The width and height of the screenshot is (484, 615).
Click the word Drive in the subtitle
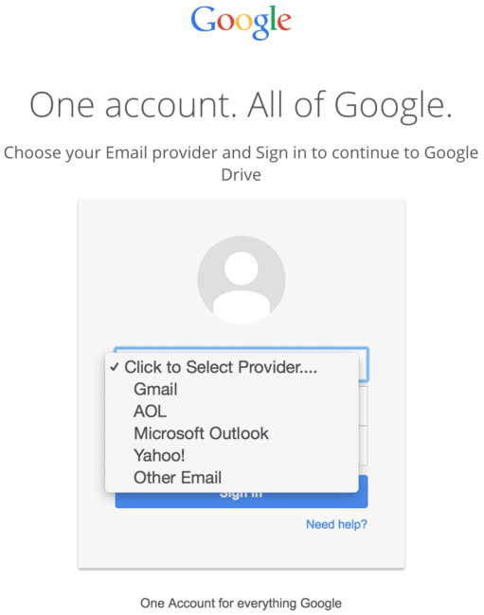pyautogui.click(x=241, y=175)
